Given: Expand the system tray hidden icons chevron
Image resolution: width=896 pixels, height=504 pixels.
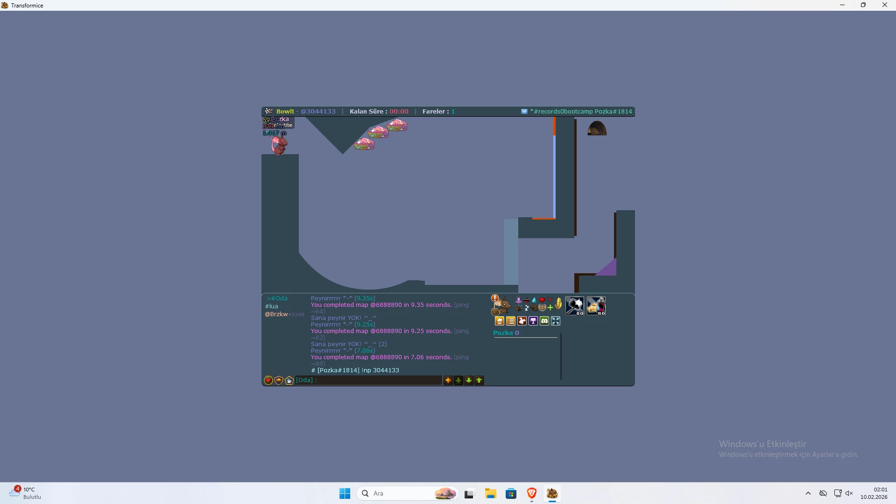Looking at the screenshot, I should click(x=808, y=493).
